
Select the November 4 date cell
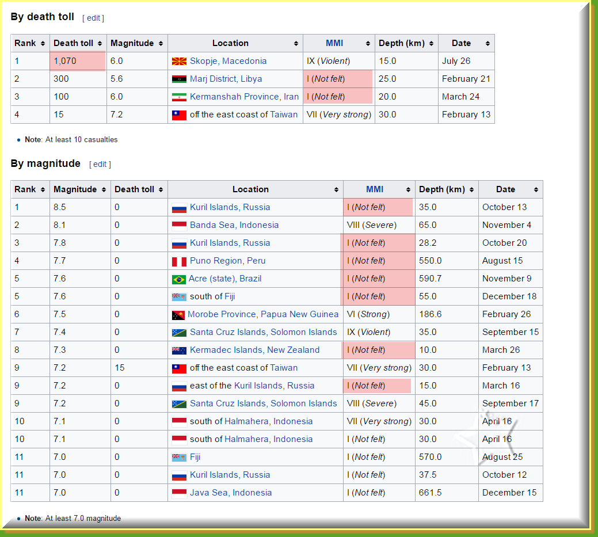coord(511,225)
